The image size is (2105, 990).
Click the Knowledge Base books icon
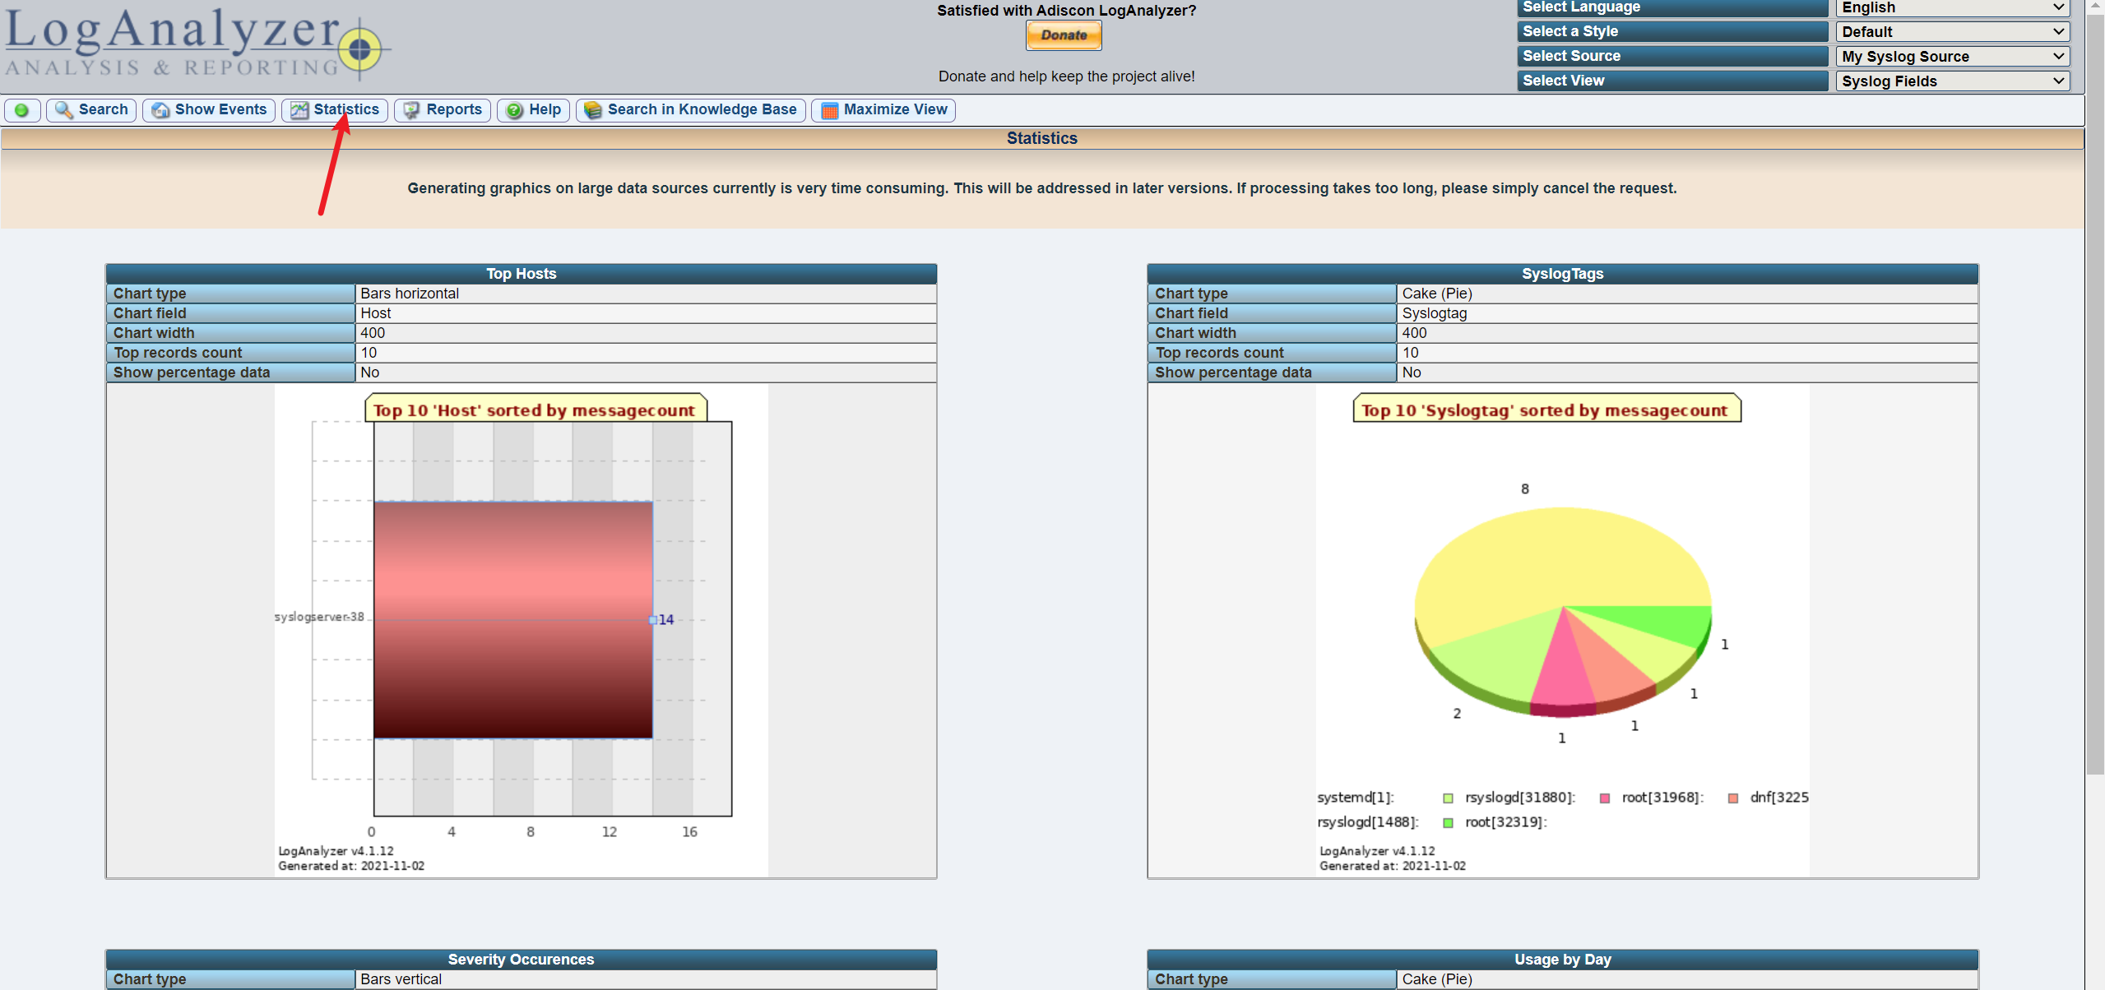592,110
